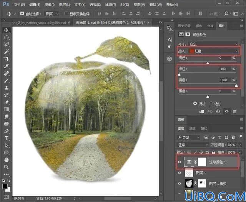Select the Sponge tool
Image resolution: width=246 pixels, height=202 pixels.
pos(6,124)
